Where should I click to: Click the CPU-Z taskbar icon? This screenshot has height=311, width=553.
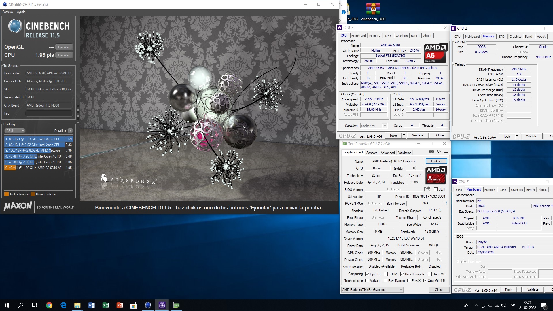162,305
